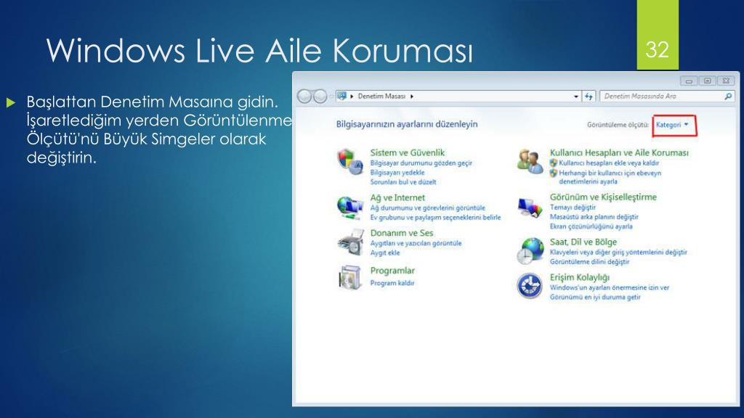Click Aygıtları ve yazıcıları görüntüle link
Viewport: 744px width, 418px height.
(x=416, y=243)
